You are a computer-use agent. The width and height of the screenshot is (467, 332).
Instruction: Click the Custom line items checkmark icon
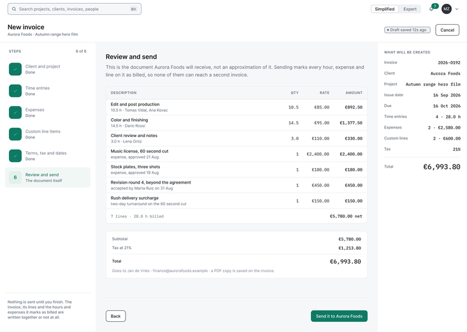click(x=15, y=134)
